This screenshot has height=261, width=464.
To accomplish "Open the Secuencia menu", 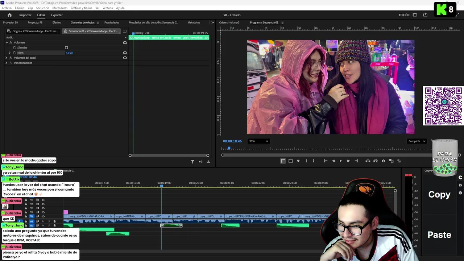I will (42, 8).
